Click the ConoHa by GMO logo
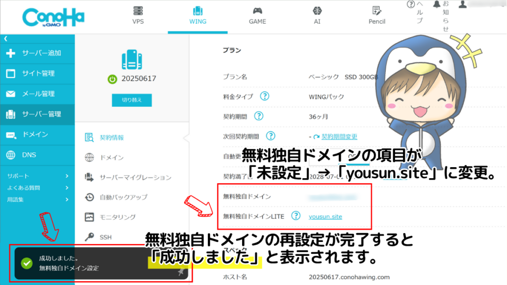 pyautogui.click(x=53, y=17)
